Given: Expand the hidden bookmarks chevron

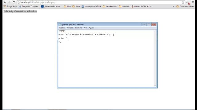Looking at the screenshot, I should pos(173,6).
